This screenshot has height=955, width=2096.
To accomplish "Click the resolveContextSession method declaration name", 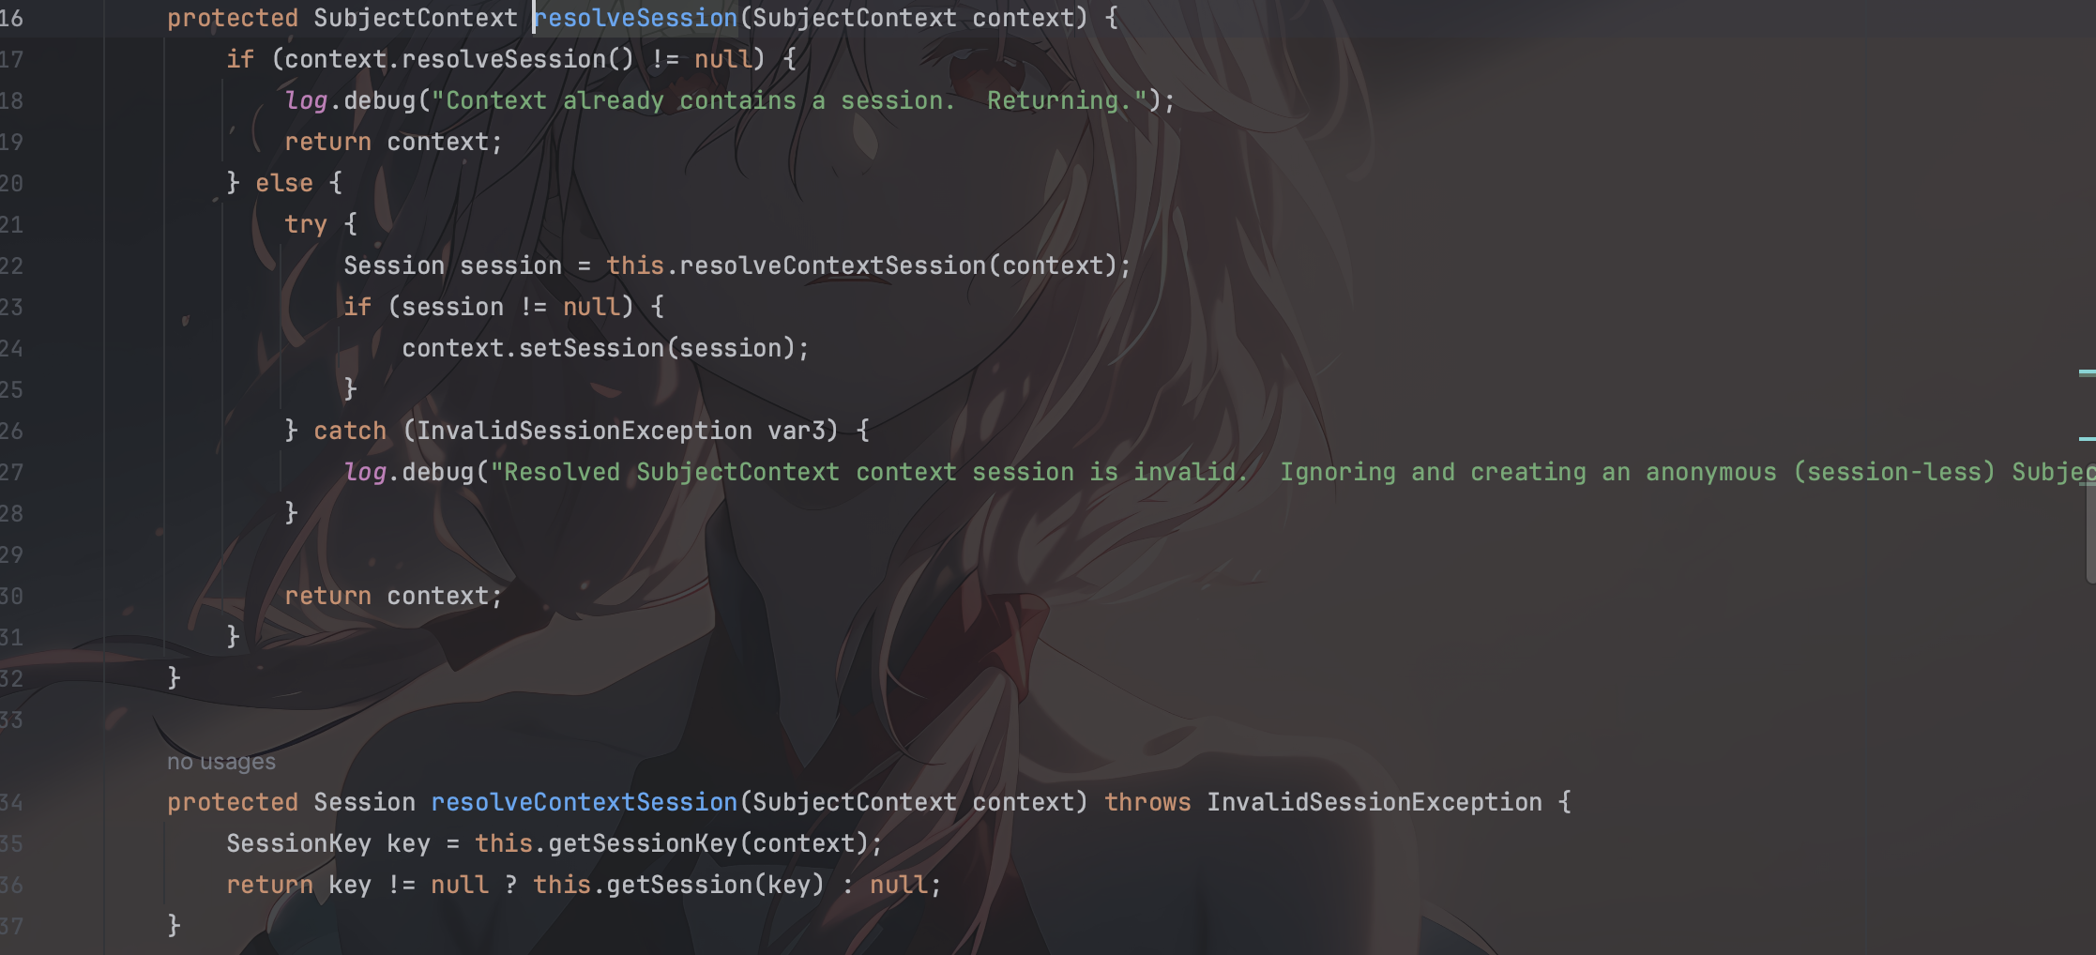I will tap(584, 802).
